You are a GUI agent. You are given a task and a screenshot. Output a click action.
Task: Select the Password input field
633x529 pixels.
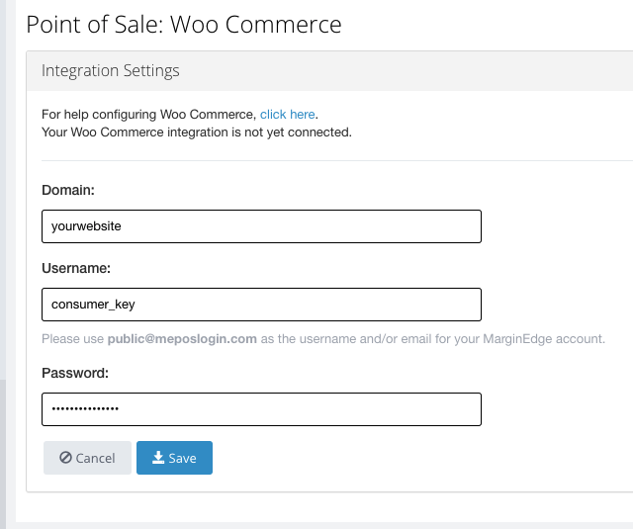coord(261,409)
